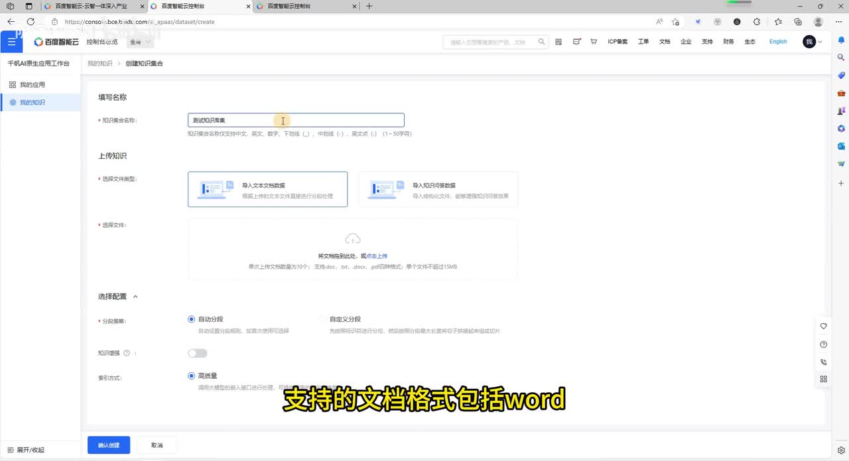Select the 自定义分段 radio option
The width and height of the screenshot is (849, 461).
pos(323,319)
